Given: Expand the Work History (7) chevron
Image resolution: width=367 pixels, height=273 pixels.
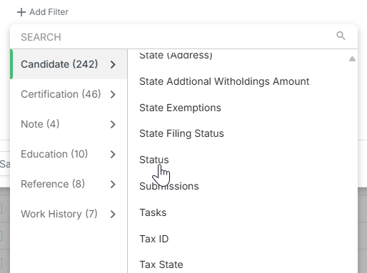Looking at the screenshot, I should [x=113, y=214].
